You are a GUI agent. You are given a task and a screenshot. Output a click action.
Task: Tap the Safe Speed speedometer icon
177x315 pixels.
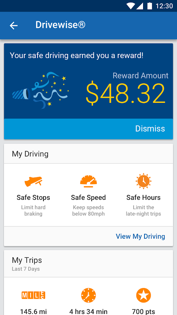(88, 181)
